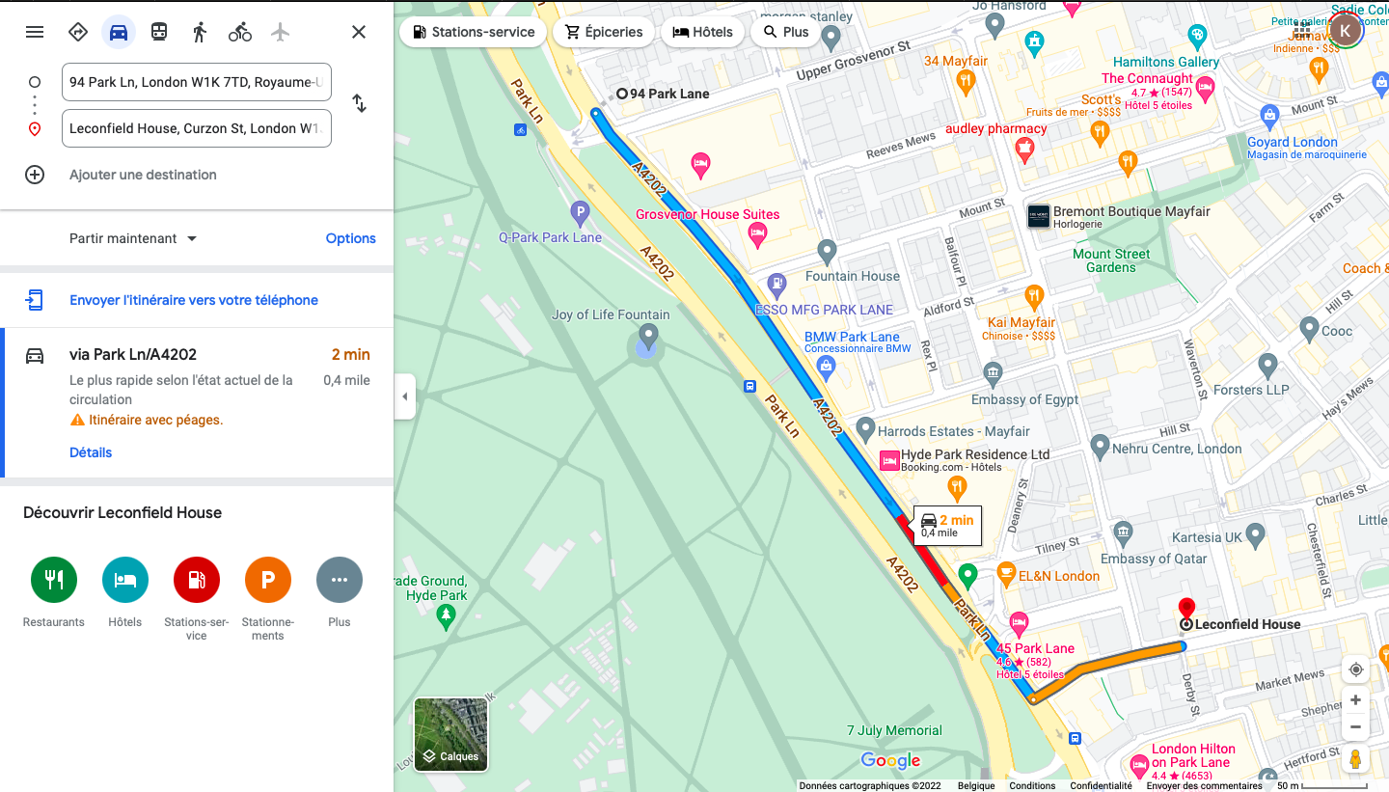
Task: Select walking travel mode
Action: 200,32
